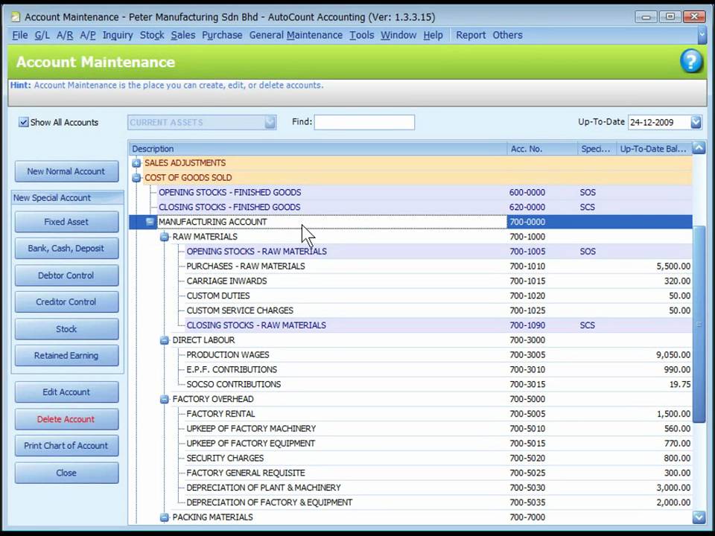
Task: Open the Up-To-Date date picker dropdown
Action: 696,122
